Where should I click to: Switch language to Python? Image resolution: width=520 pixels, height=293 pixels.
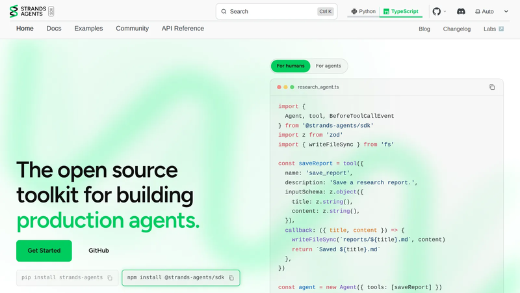(x=363, y=11)
